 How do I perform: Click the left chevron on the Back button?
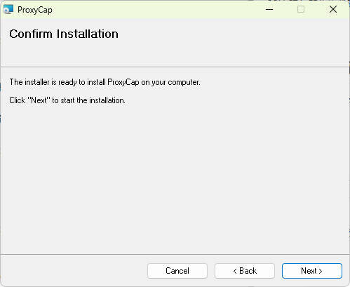235,271
